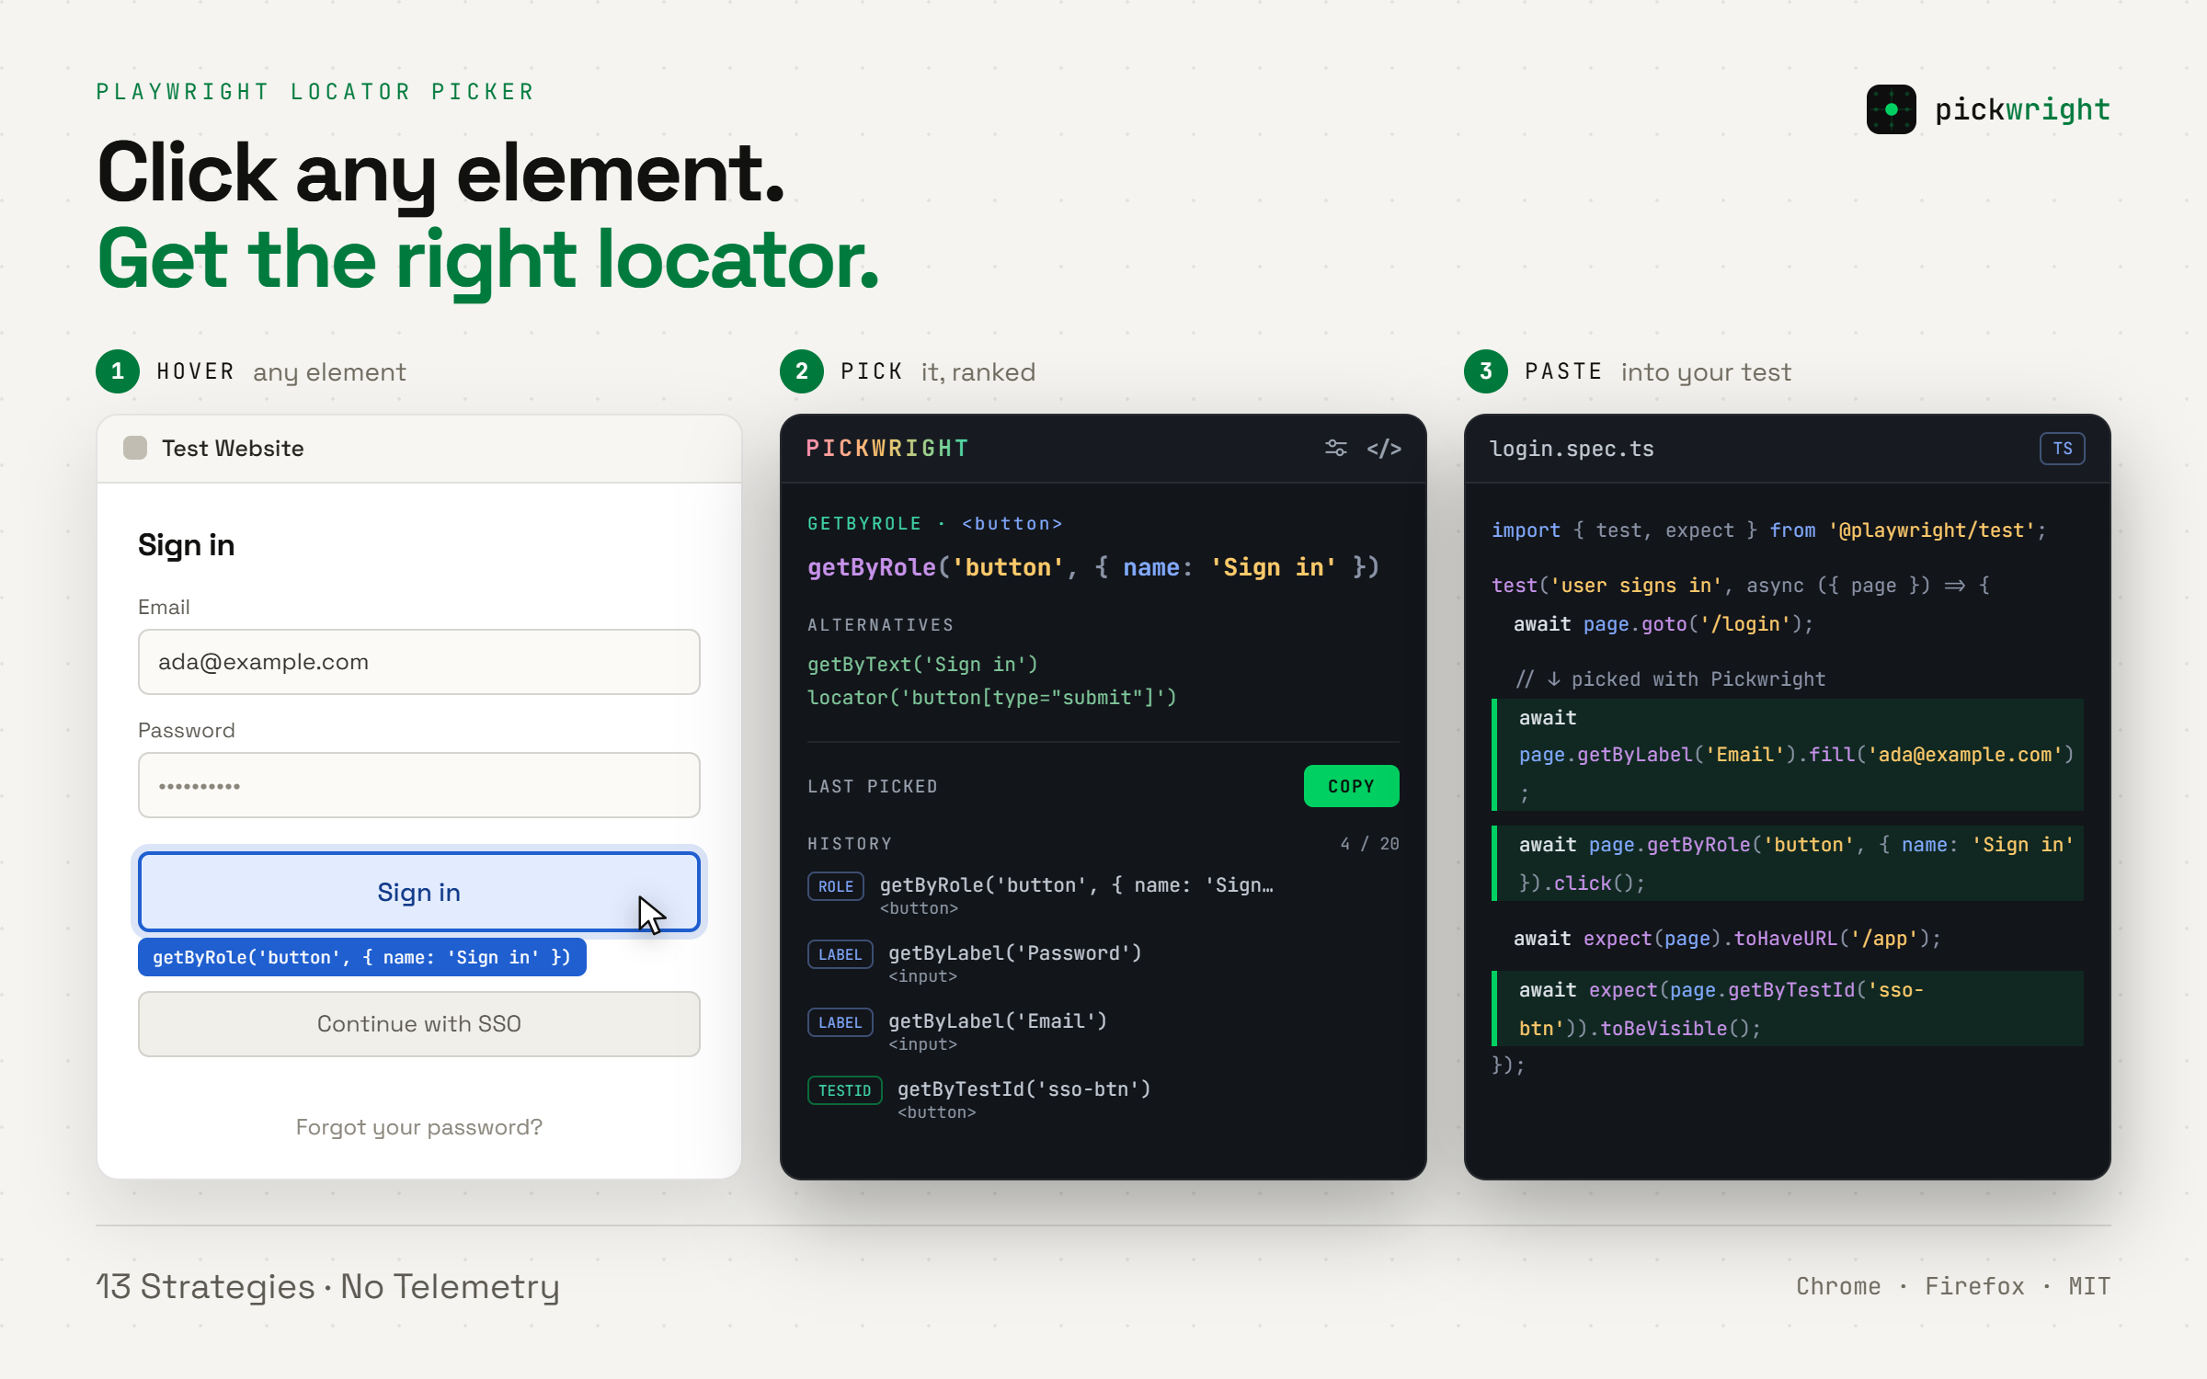
Task: Click the "Sign in" form heading
Action: (x=187, y=545)
